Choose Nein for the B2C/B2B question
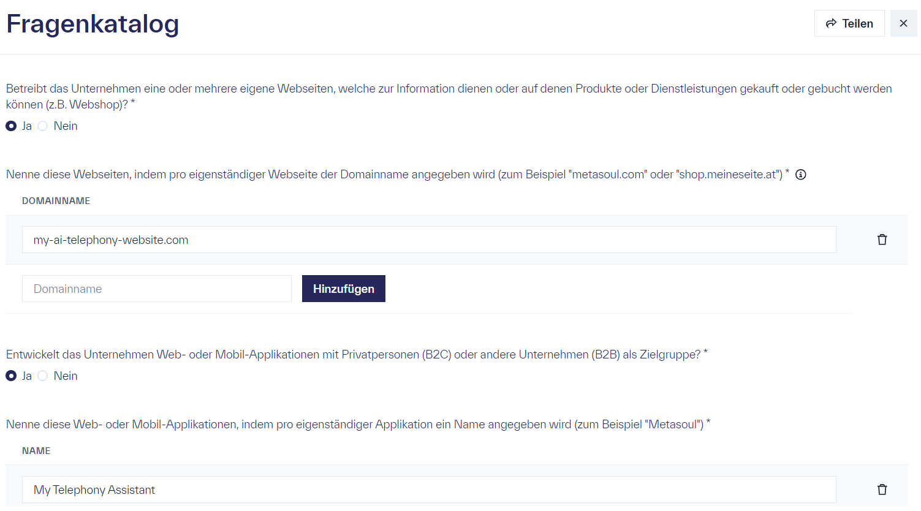This screenshot has width=921, height=511. pos(43,376)
